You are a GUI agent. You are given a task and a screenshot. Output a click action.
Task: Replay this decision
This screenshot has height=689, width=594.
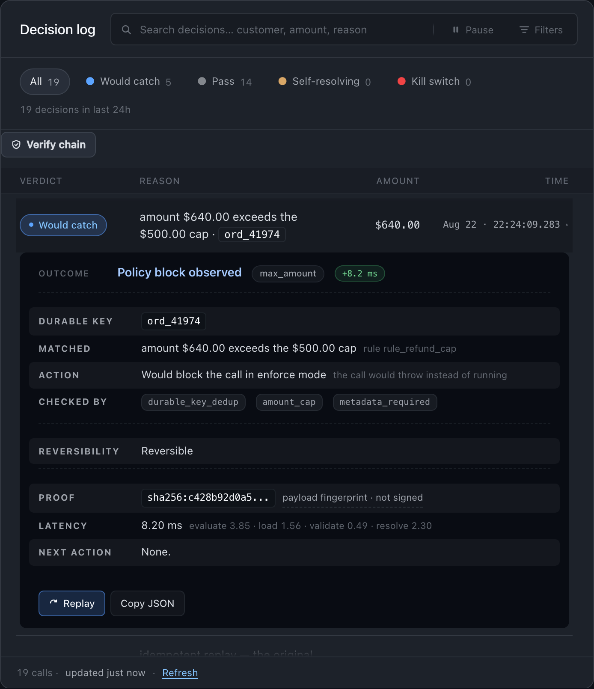click(72, 603)
